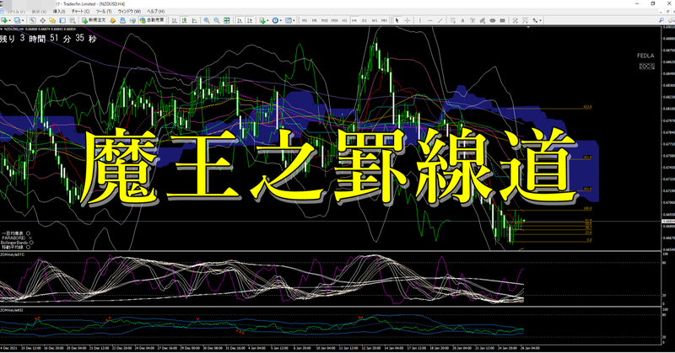Open the Profiles toolbar icon
The image size is (675, 353).
tap(17, 20)
